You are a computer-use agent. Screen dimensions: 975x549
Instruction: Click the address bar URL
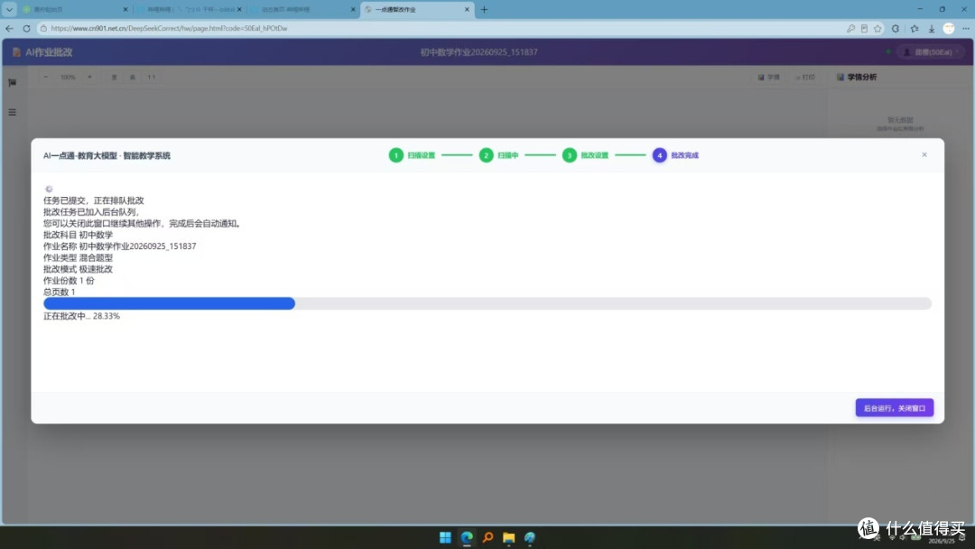point(169,29)
